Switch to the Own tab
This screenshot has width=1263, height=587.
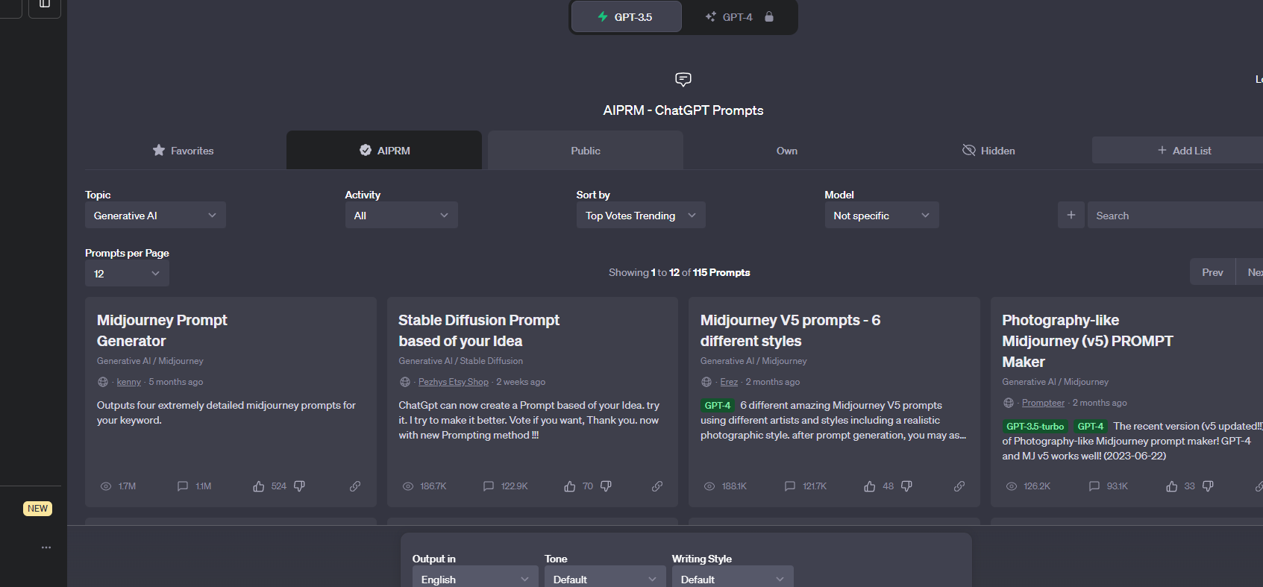click(787, 150)
